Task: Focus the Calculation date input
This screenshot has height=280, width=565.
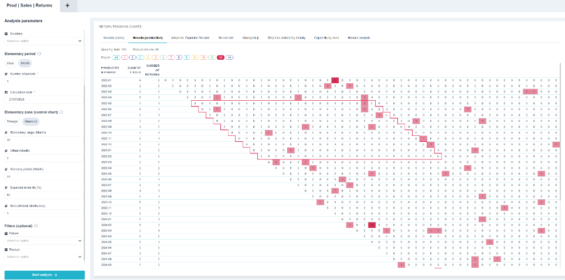Action: [x=43, y=100]
